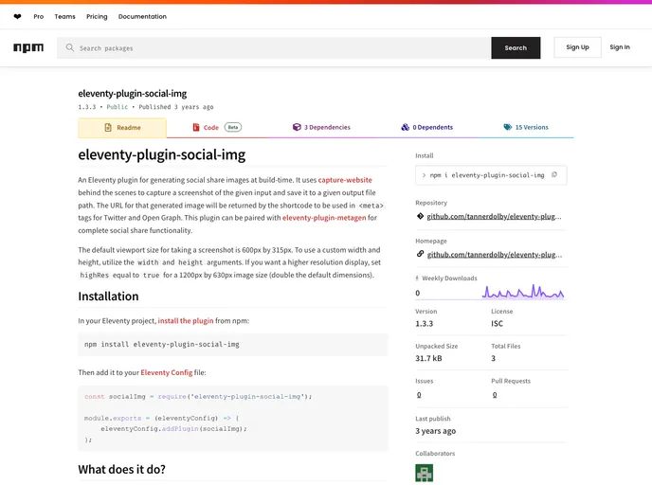Click the 'Published 3 years ago' text
This screenshot has width=652, height=485.
tap(176, 107)
